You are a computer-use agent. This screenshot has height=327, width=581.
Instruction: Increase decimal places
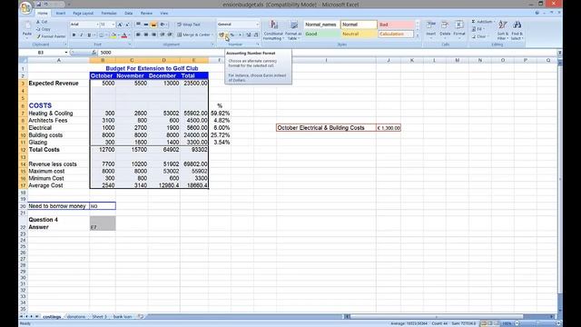pos(248,35)
